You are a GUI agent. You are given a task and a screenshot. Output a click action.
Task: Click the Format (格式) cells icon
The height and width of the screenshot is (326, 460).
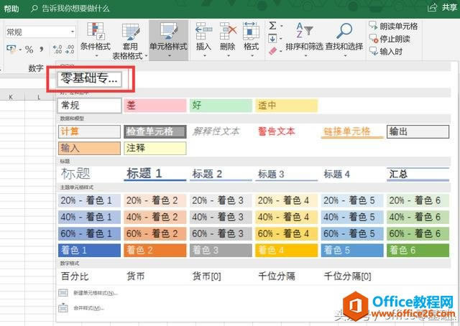pyautogui.click(x=251, y=31)
